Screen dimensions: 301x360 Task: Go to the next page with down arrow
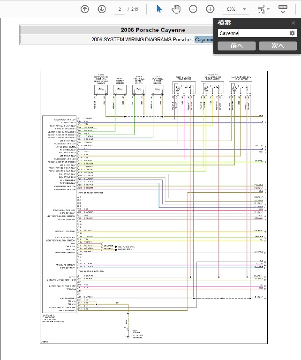(102, 9)
